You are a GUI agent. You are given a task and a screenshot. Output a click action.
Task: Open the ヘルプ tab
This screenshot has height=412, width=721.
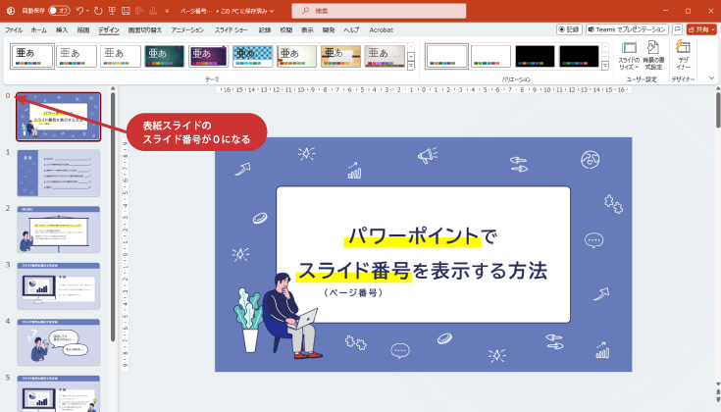[x=352, y=29]
